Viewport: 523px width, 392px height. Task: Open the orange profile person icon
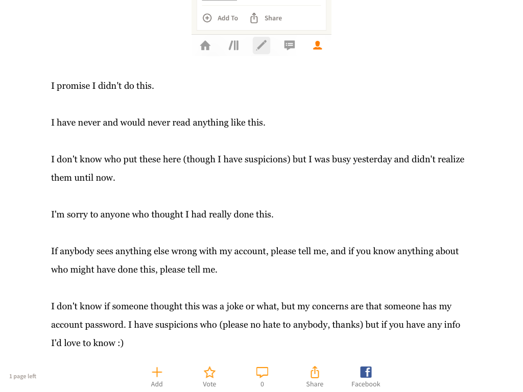point(318,45)
